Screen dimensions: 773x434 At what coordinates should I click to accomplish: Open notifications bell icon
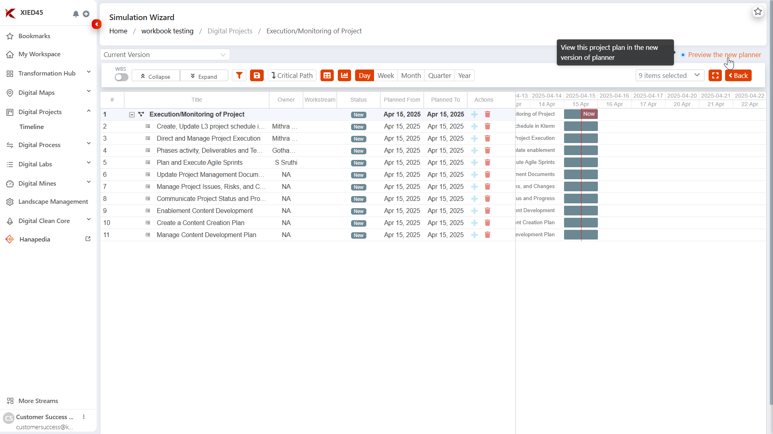76,14
